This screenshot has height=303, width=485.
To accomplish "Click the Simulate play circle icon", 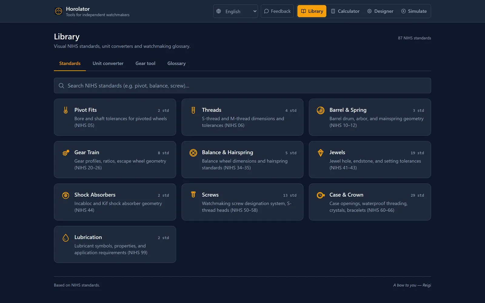I will [403, 11].
